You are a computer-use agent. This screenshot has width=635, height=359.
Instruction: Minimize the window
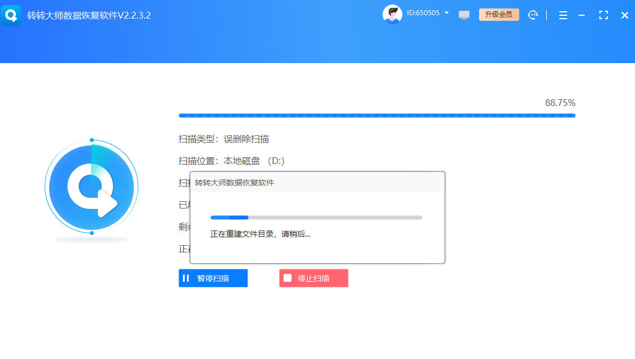point(581,15)
